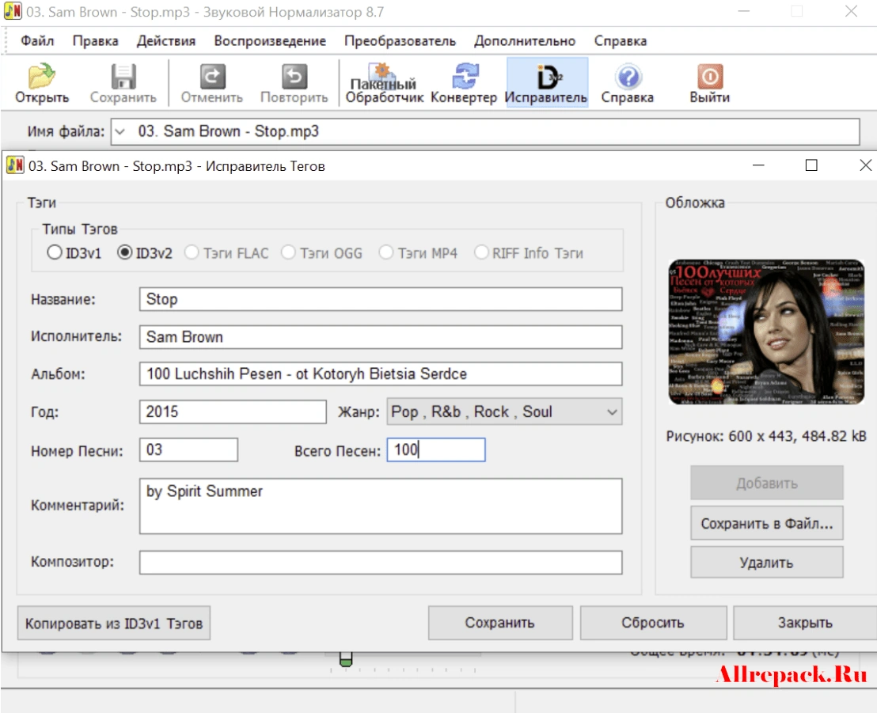Minimize the Исправитель Тегов dialog window
The image size is (877, 713).
coord(758,165)
